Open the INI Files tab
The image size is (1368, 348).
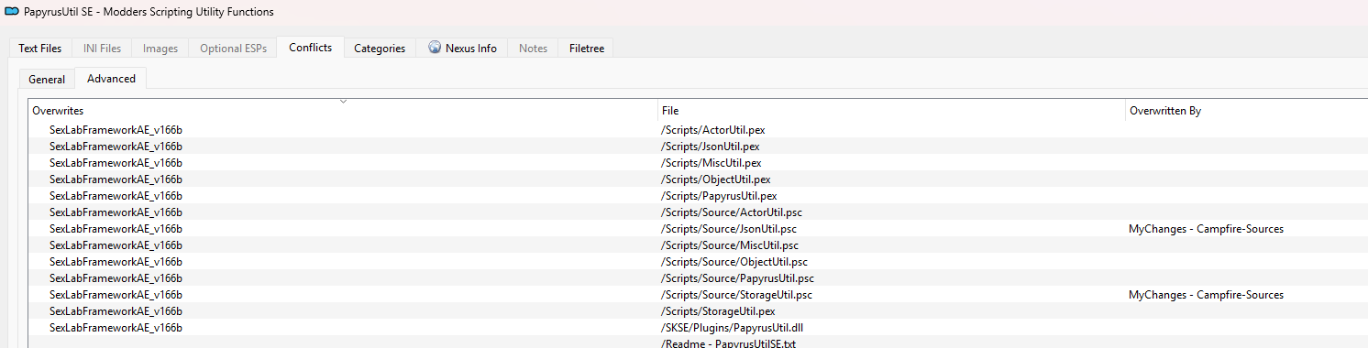tap(102, 49)
